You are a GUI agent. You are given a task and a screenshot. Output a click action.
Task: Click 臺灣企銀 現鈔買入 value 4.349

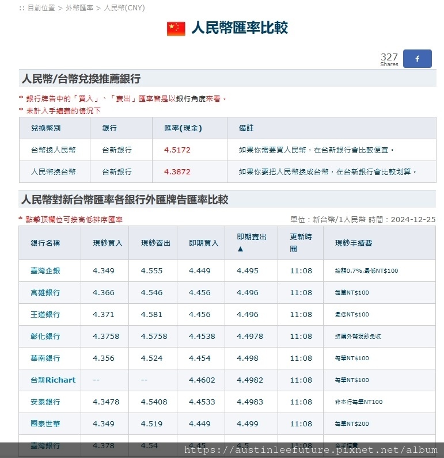pos(104,271)
